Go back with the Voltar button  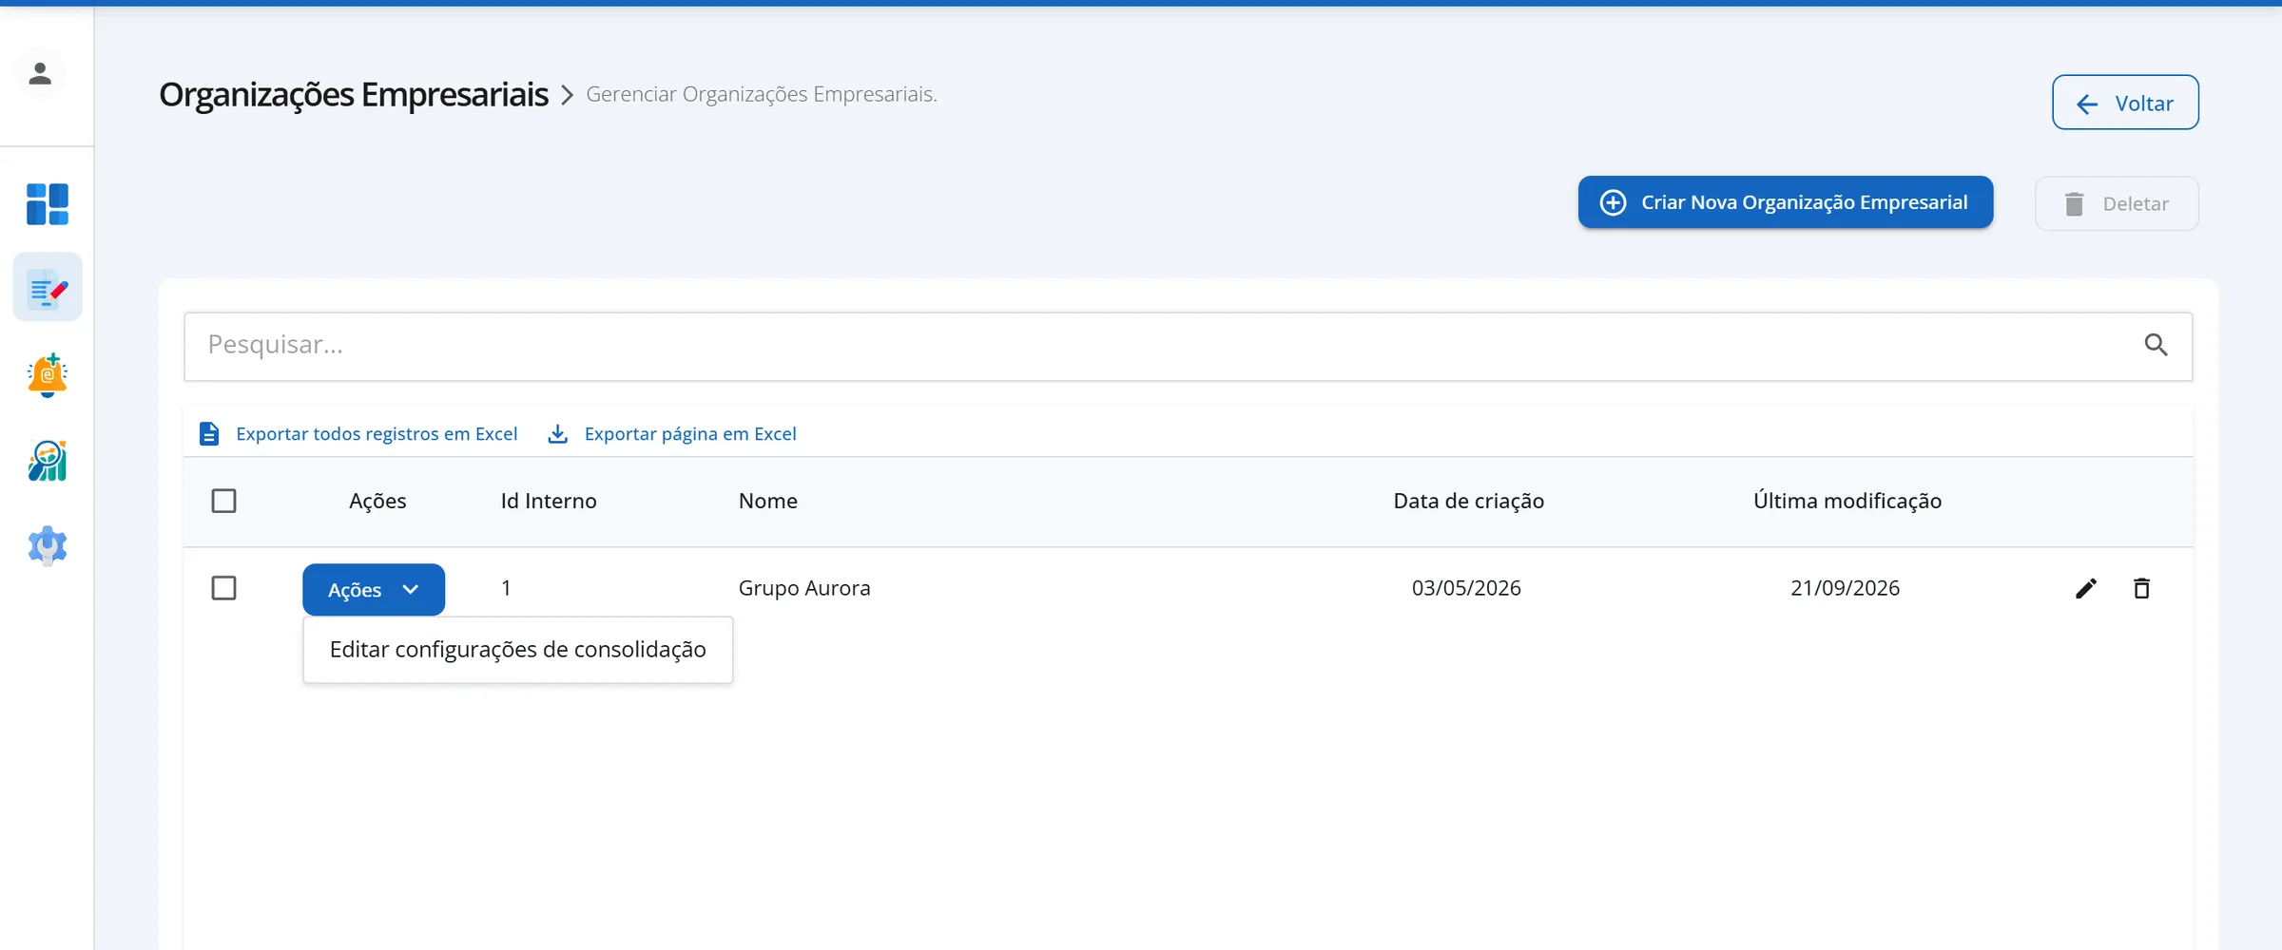point(2125,103)
